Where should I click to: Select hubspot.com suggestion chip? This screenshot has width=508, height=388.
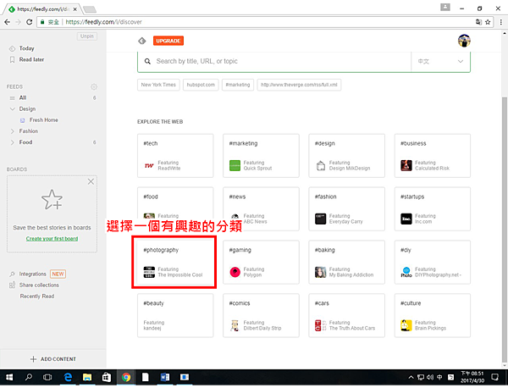[x=201, y=85]
